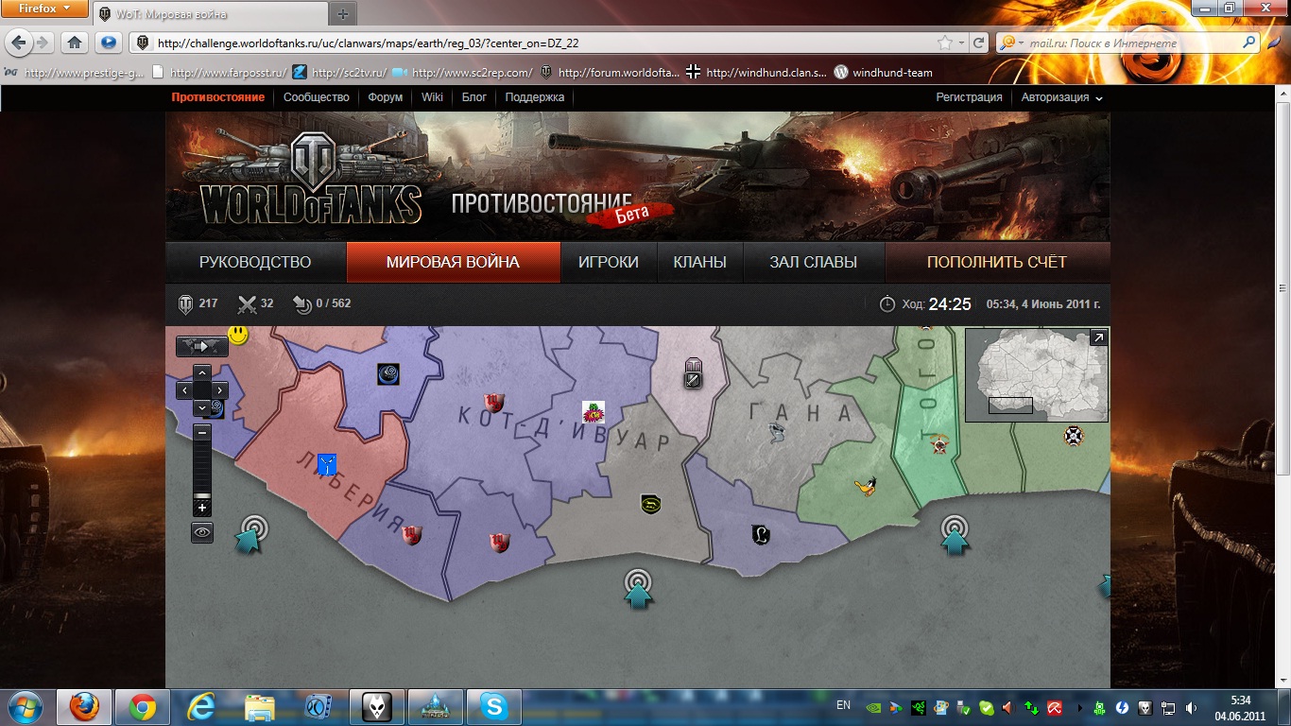
Task: Click the tank-and-sword clan emblem
Action: (694, 372)
